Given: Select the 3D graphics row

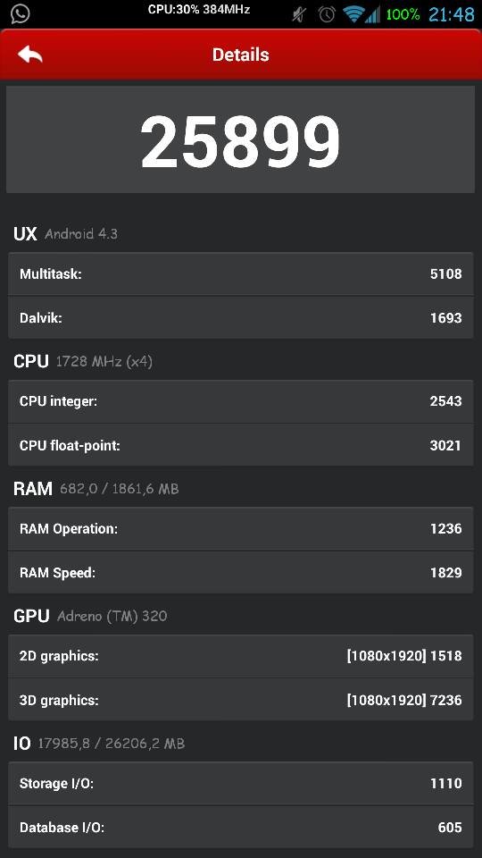Looking at the screenshot, I should pos(240,699).
